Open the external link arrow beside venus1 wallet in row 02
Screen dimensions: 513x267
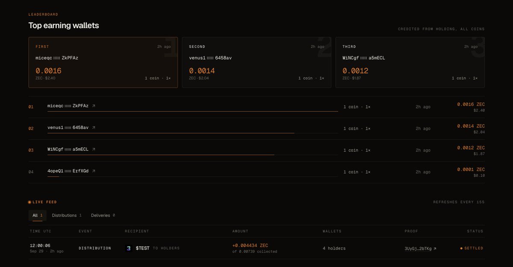(94, 127)
